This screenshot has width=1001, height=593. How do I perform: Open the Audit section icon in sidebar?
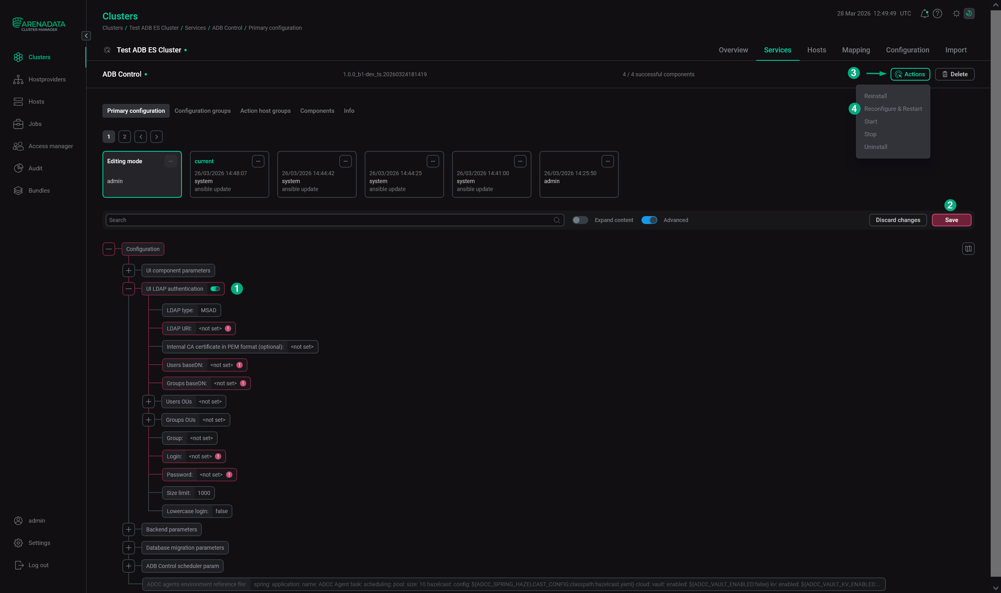(x=18, y=168)
